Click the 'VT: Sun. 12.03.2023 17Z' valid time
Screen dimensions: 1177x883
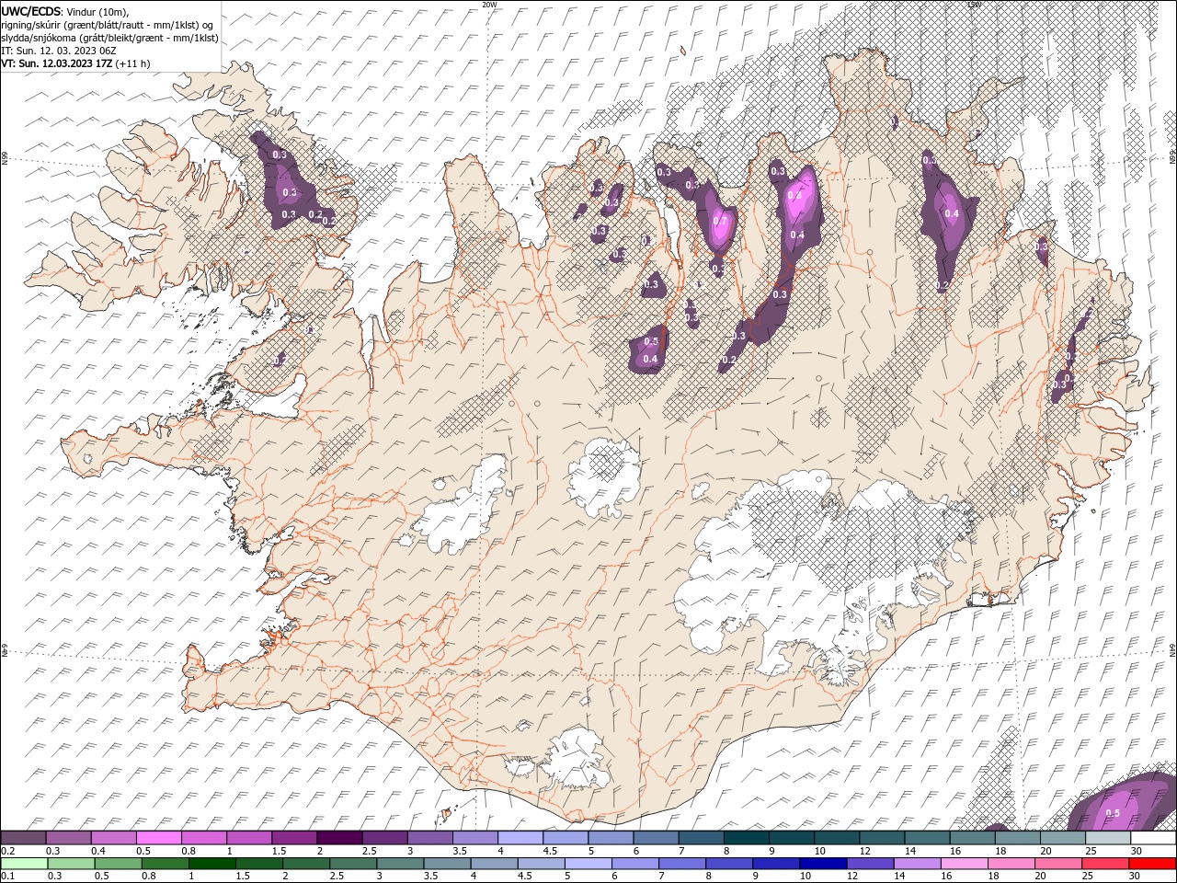click(57, 63)
